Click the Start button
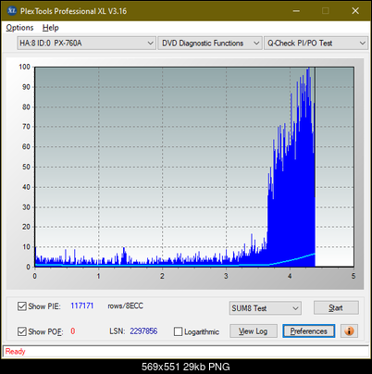Viewport: 372px width, 374px height. [x=336, y=307]
